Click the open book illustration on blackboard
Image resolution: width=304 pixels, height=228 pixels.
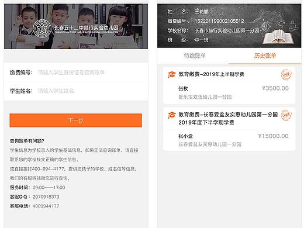[x=278, y=37]
